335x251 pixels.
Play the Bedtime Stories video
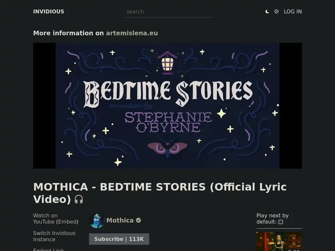click(167, 106)
